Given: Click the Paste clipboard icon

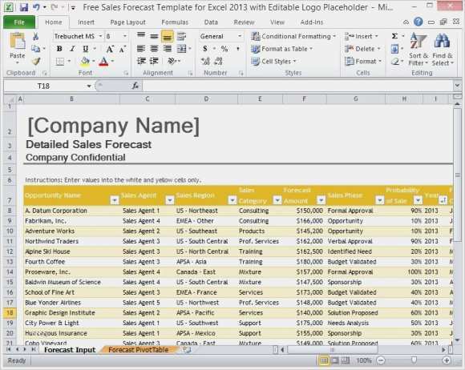Looking at the screenshot, I should click(x=17, y=42).
